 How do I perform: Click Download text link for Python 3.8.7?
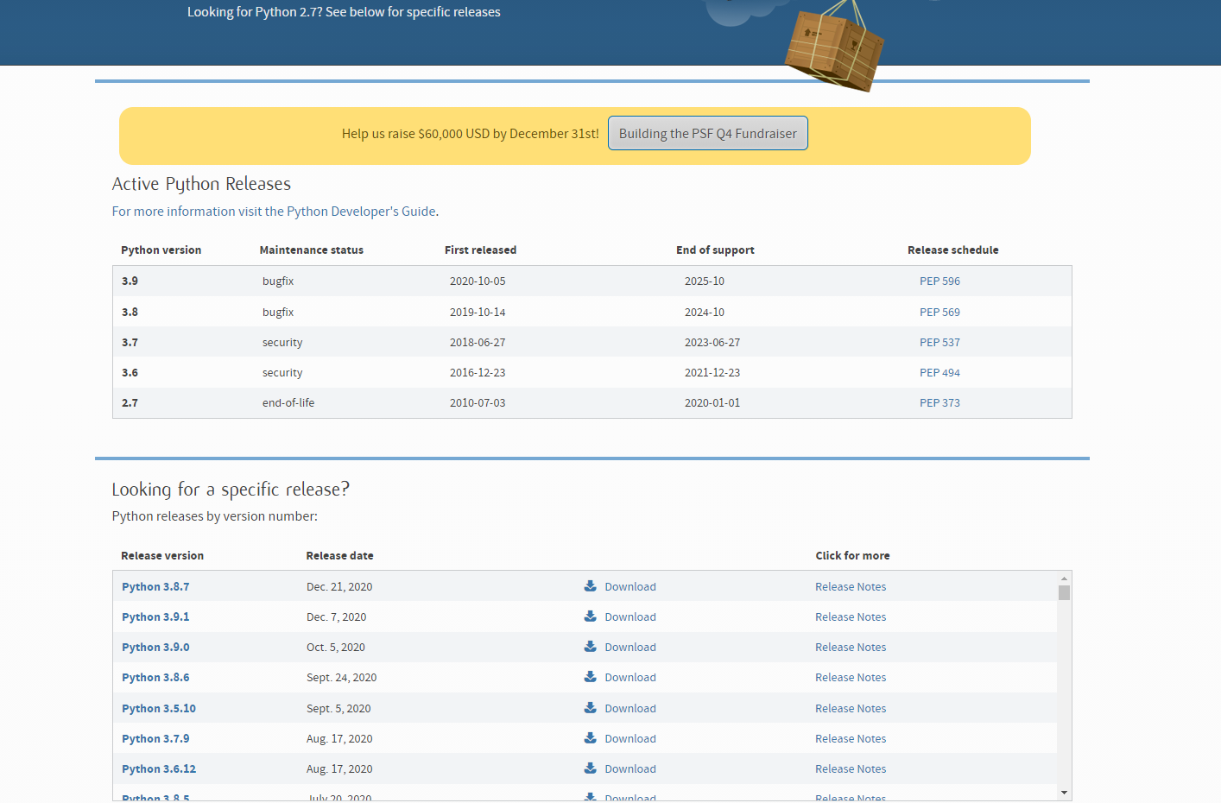tap(630, 587)
